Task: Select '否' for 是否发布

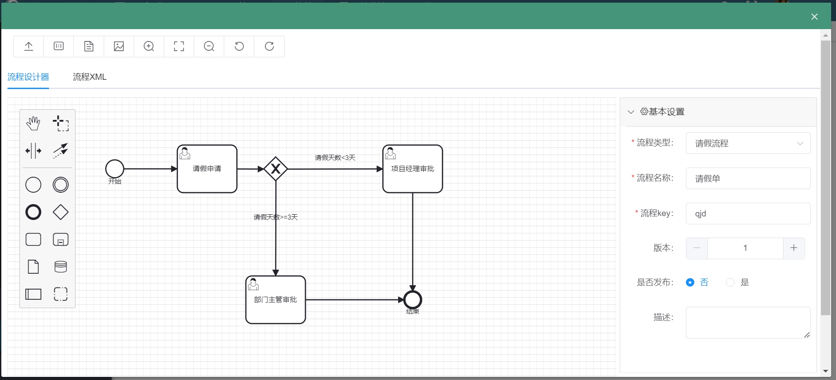Action: [x=690, y=283]
